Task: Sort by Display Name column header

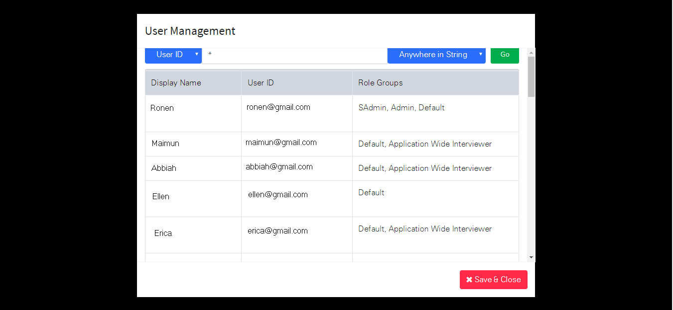Action: tap(176, 82)
